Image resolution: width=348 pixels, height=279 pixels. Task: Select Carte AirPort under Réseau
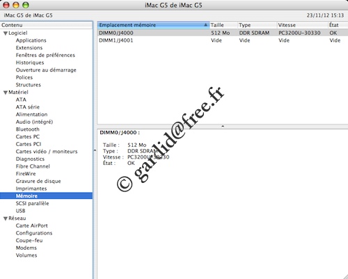(31, 225)
